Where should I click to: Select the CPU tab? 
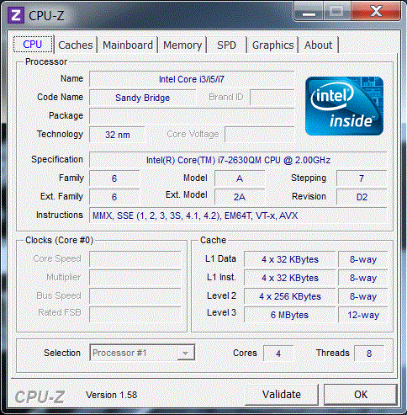point(33,45)
